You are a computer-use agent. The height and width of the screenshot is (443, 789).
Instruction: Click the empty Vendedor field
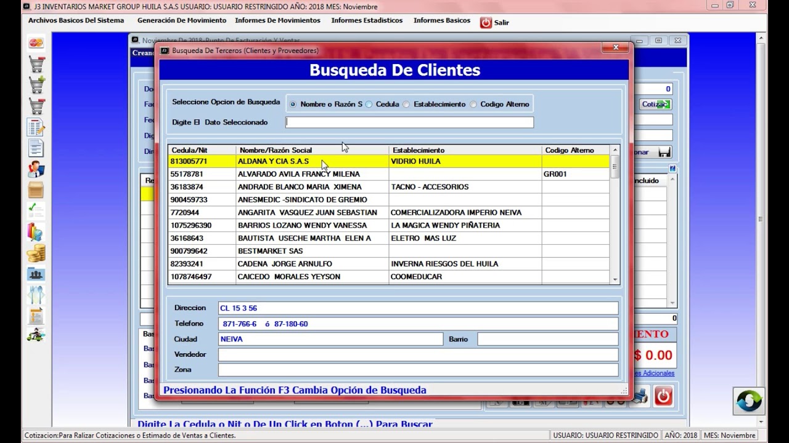418,354
